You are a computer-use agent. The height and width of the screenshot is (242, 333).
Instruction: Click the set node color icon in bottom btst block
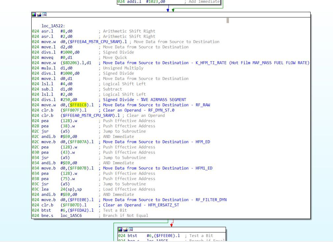(x=120, y=229)
